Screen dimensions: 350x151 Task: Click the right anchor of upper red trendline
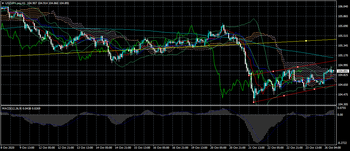pyautogui.click(x=298, y=67)
